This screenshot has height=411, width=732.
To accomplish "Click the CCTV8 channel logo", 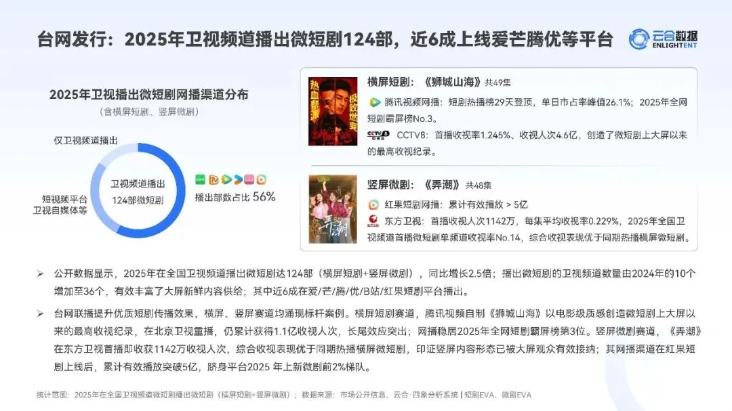I will coord(378,135).
